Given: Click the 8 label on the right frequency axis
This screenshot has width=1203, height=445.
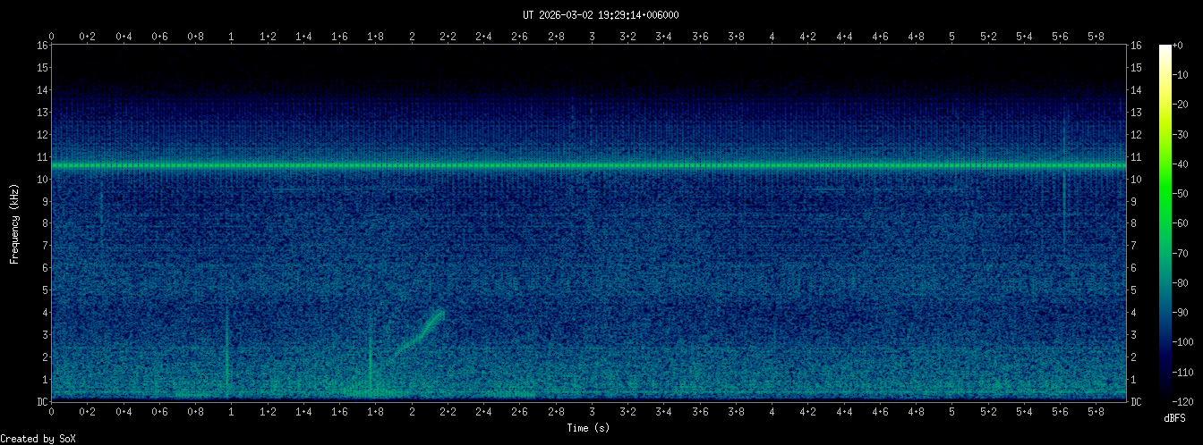Looking at the screenshot, I should click(1136, 223).
